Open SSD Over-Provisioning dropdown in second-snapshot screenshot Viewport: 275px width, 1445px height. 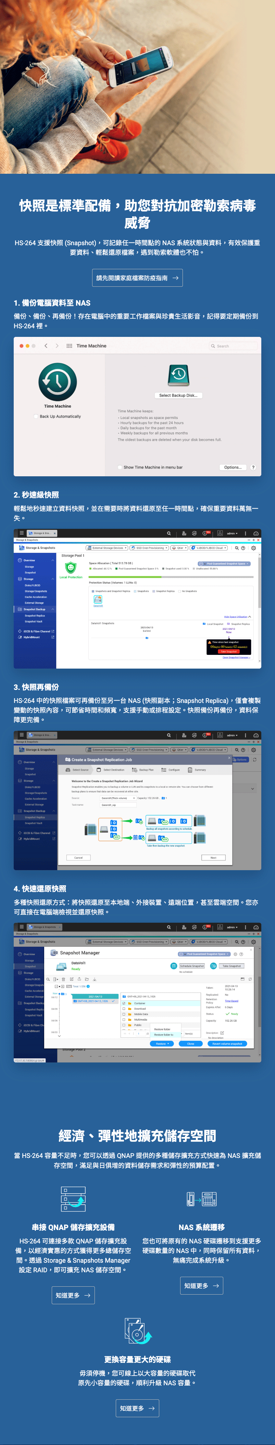pyautogui.click(x=150, y=548)
